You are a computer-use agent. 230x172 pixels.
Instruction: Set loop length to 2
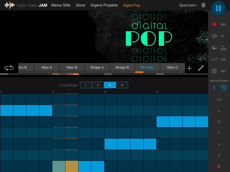(98, 85)
